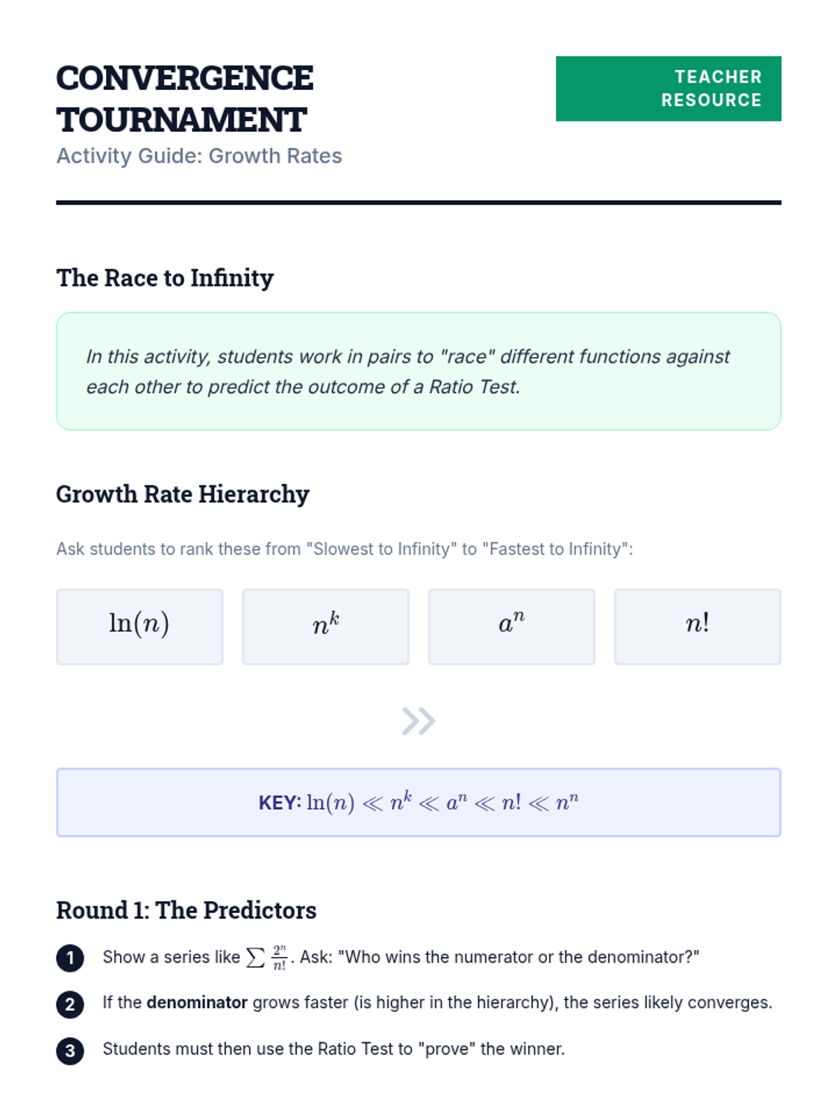The width and height of the screenshot is (837, 1116).
Task: Click the step 1 number badge
Action: (x=70, y=958)
